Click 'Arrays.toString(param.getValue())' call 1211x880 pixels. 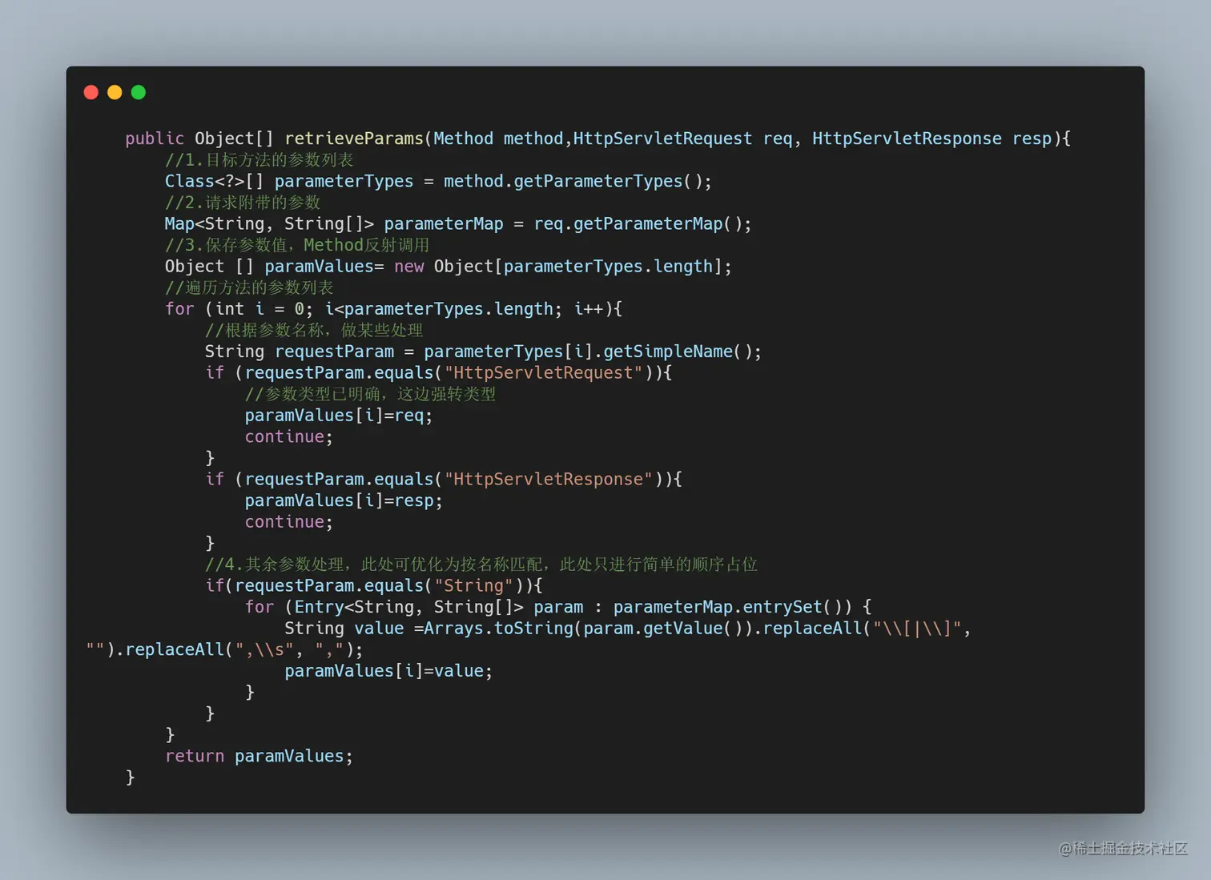click(588, 628)
